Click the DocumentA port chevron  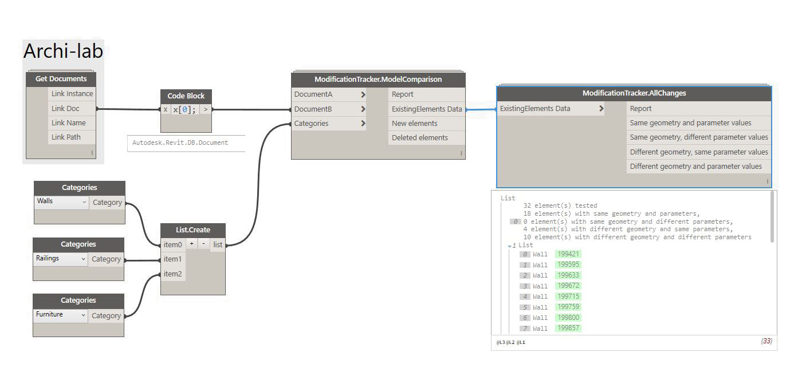pyautogui.click(x=363, y=94)
